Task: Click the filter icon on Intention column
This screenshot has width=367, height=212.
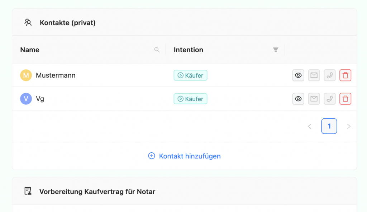Action: [276, 50]
